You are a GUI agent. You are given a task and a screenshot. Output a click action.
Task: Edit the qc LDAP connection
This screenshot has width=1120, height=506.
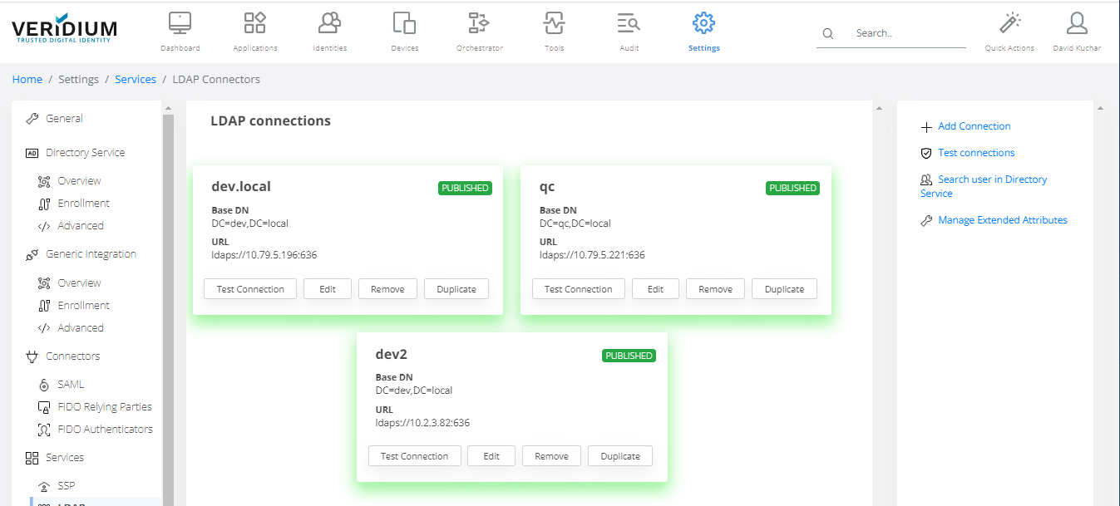click(x=655, y=289)
